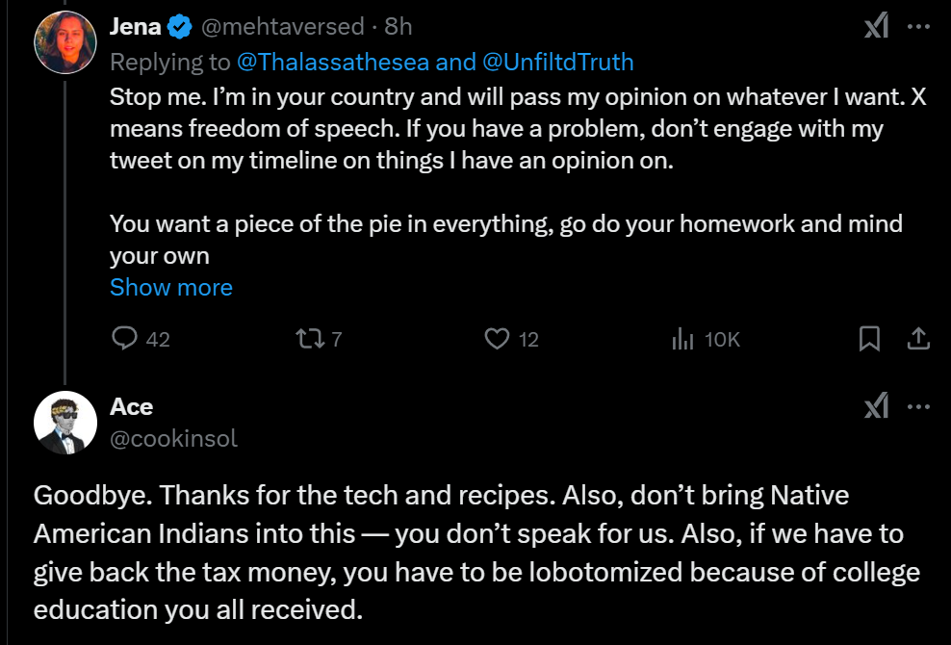951x645 pixels.
Task: Click the Grok icon on Jena's tweet
Action: pyautogui.click(x=876, y=27)
